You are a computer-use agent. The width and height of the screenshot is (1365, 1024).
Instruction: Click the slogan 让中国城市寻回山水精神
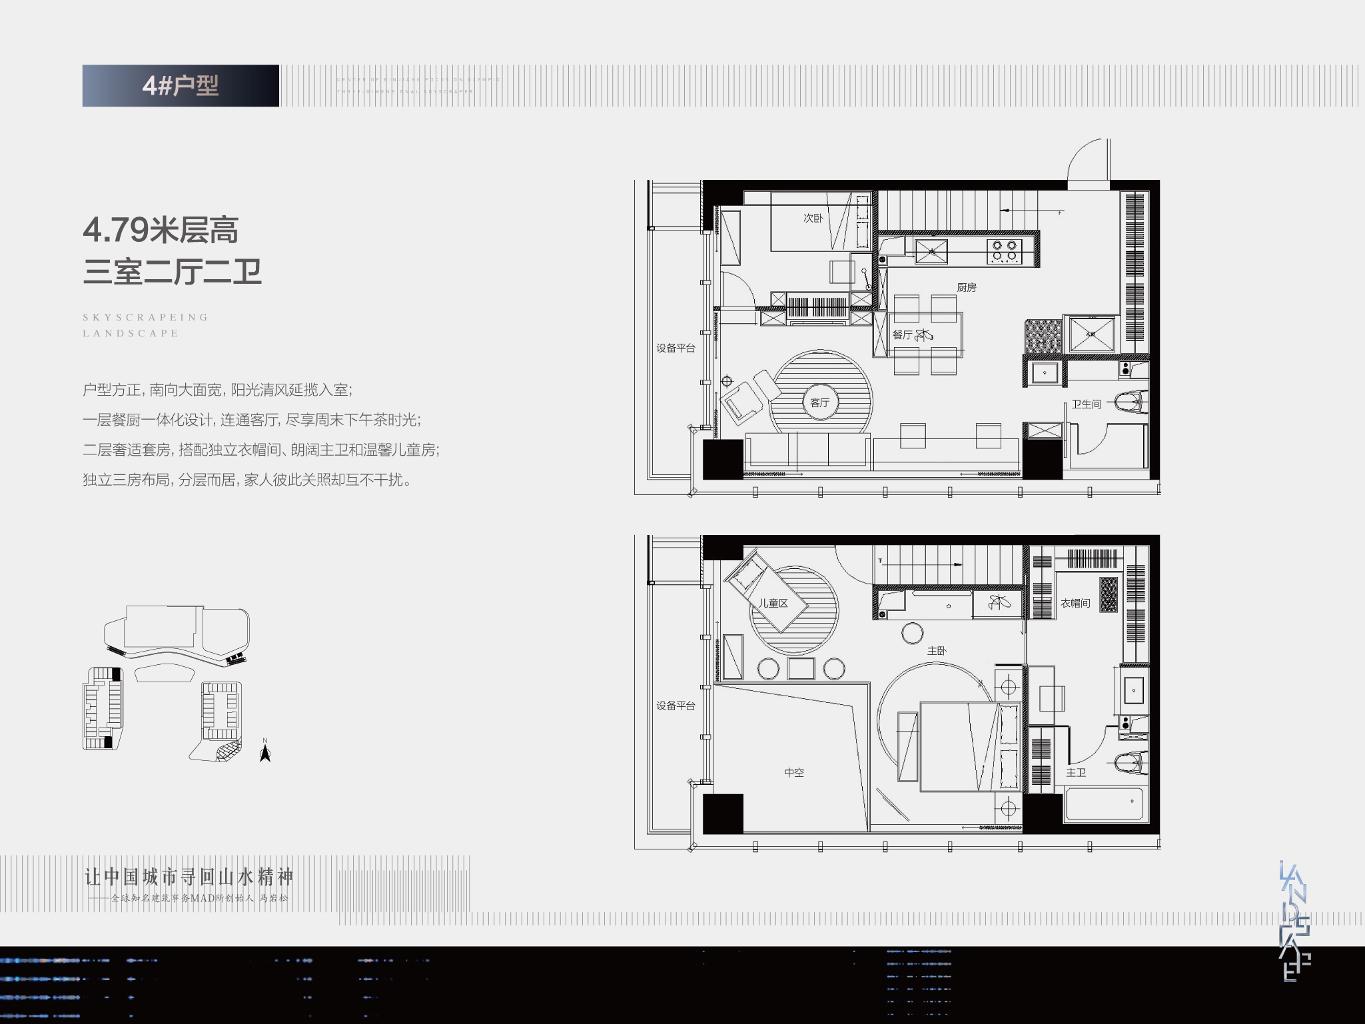click(x=189, y=877)
